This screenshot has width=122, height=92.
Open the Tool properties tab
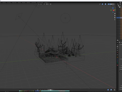[x=117, y=42]
